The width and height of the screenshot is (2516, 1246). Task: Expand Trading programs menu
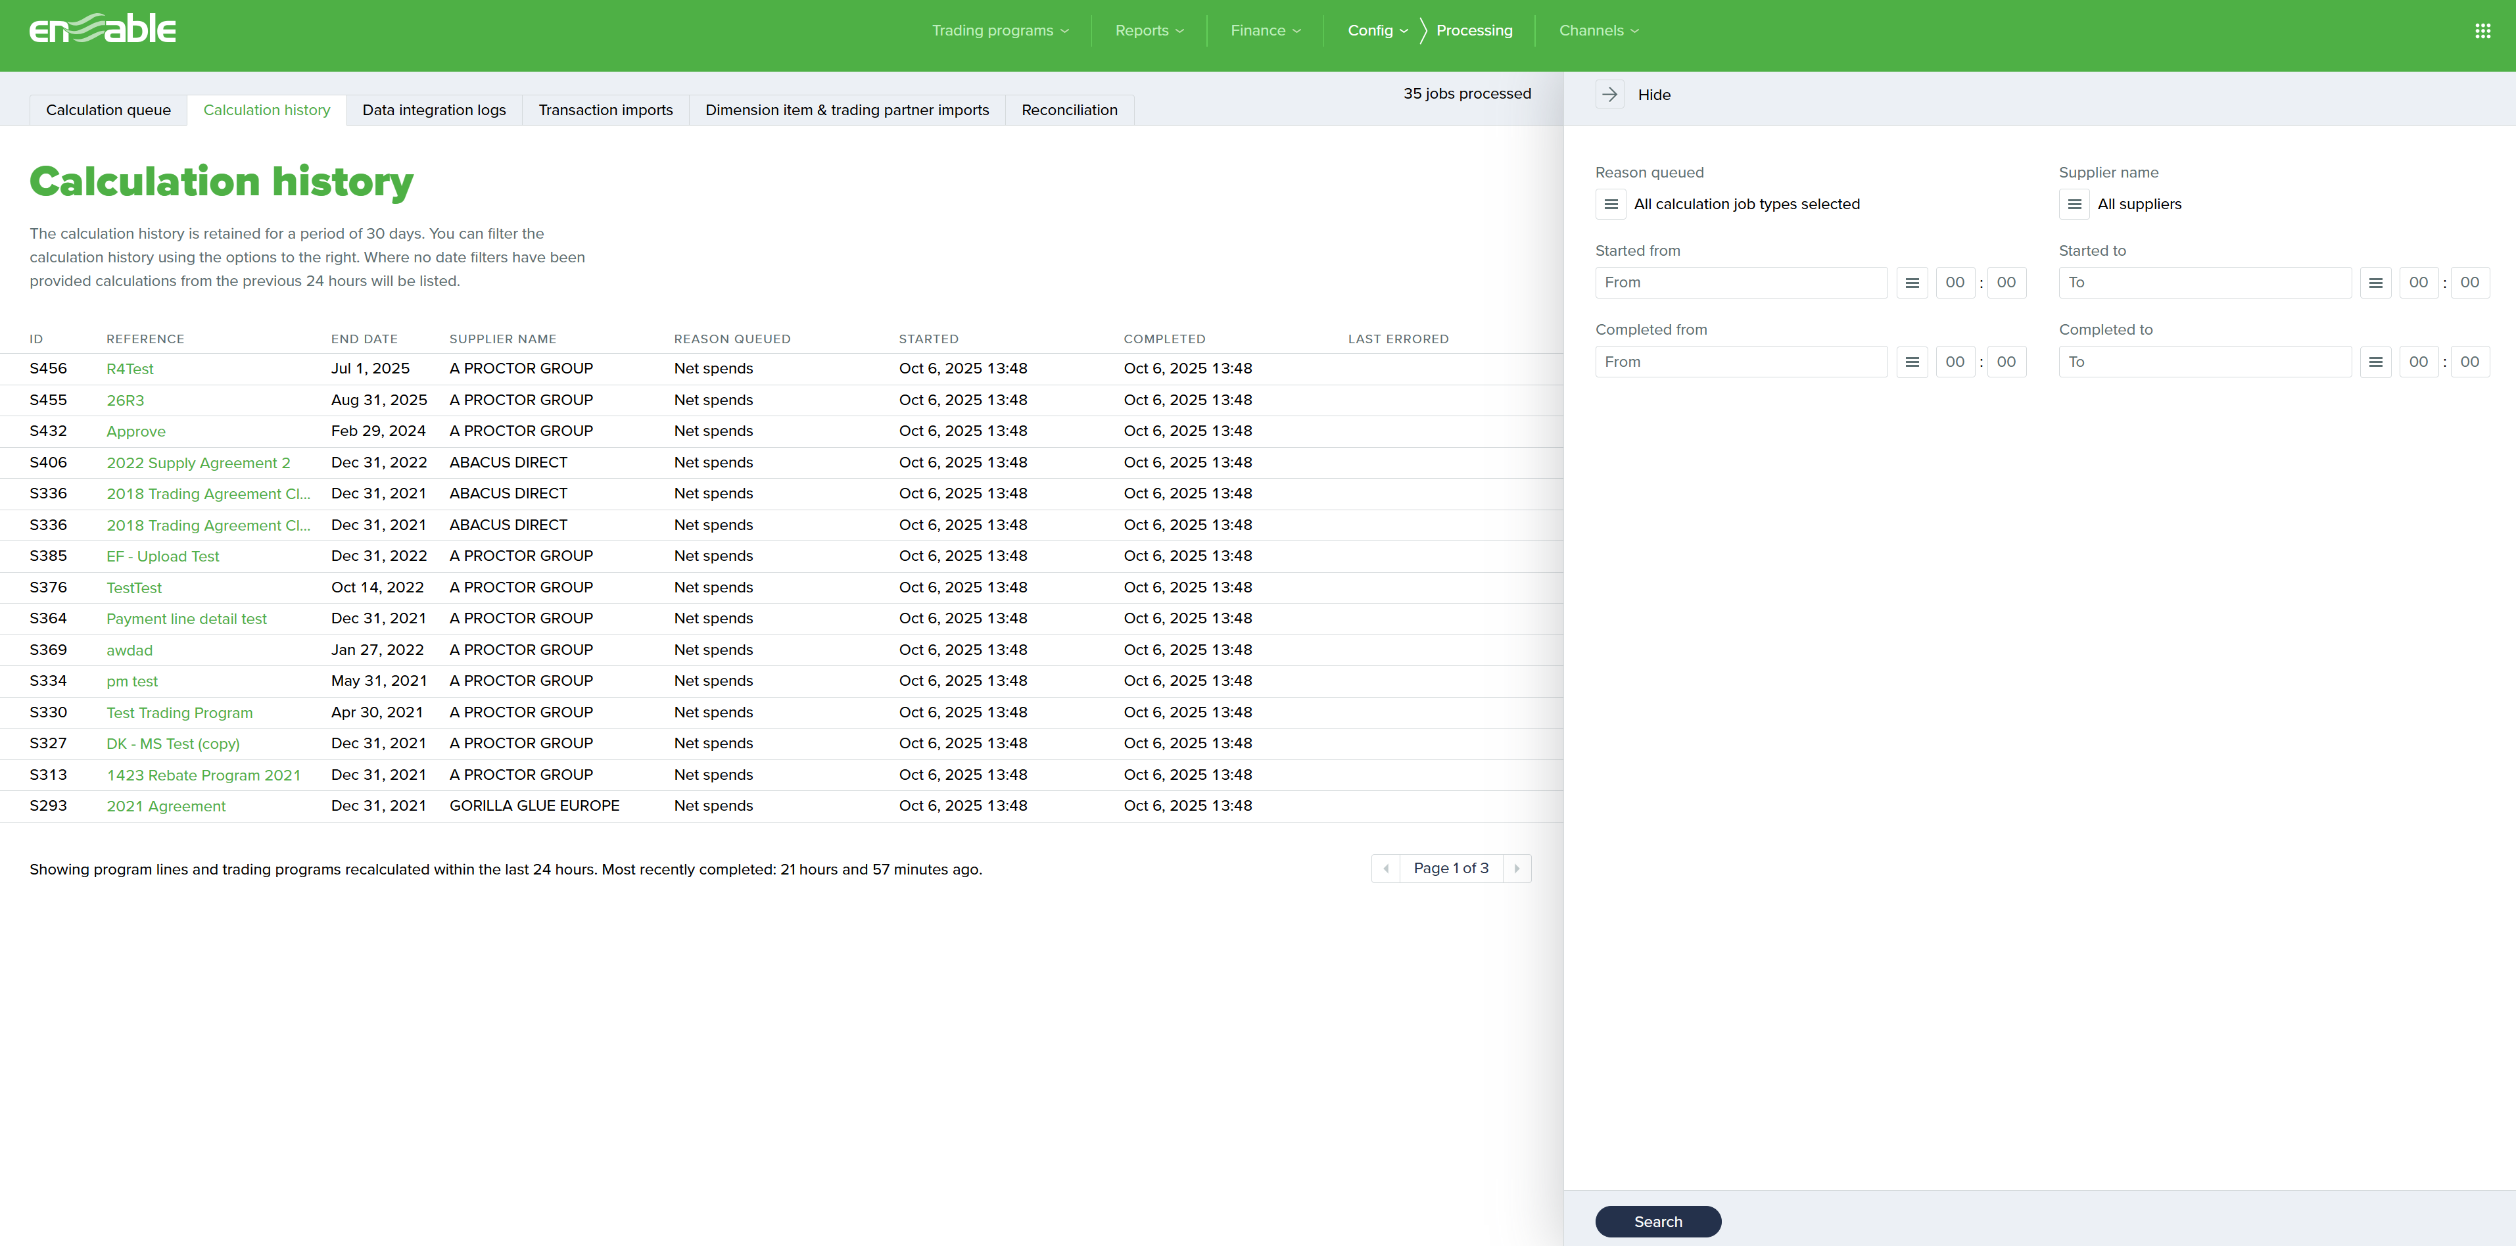[999, 32]
